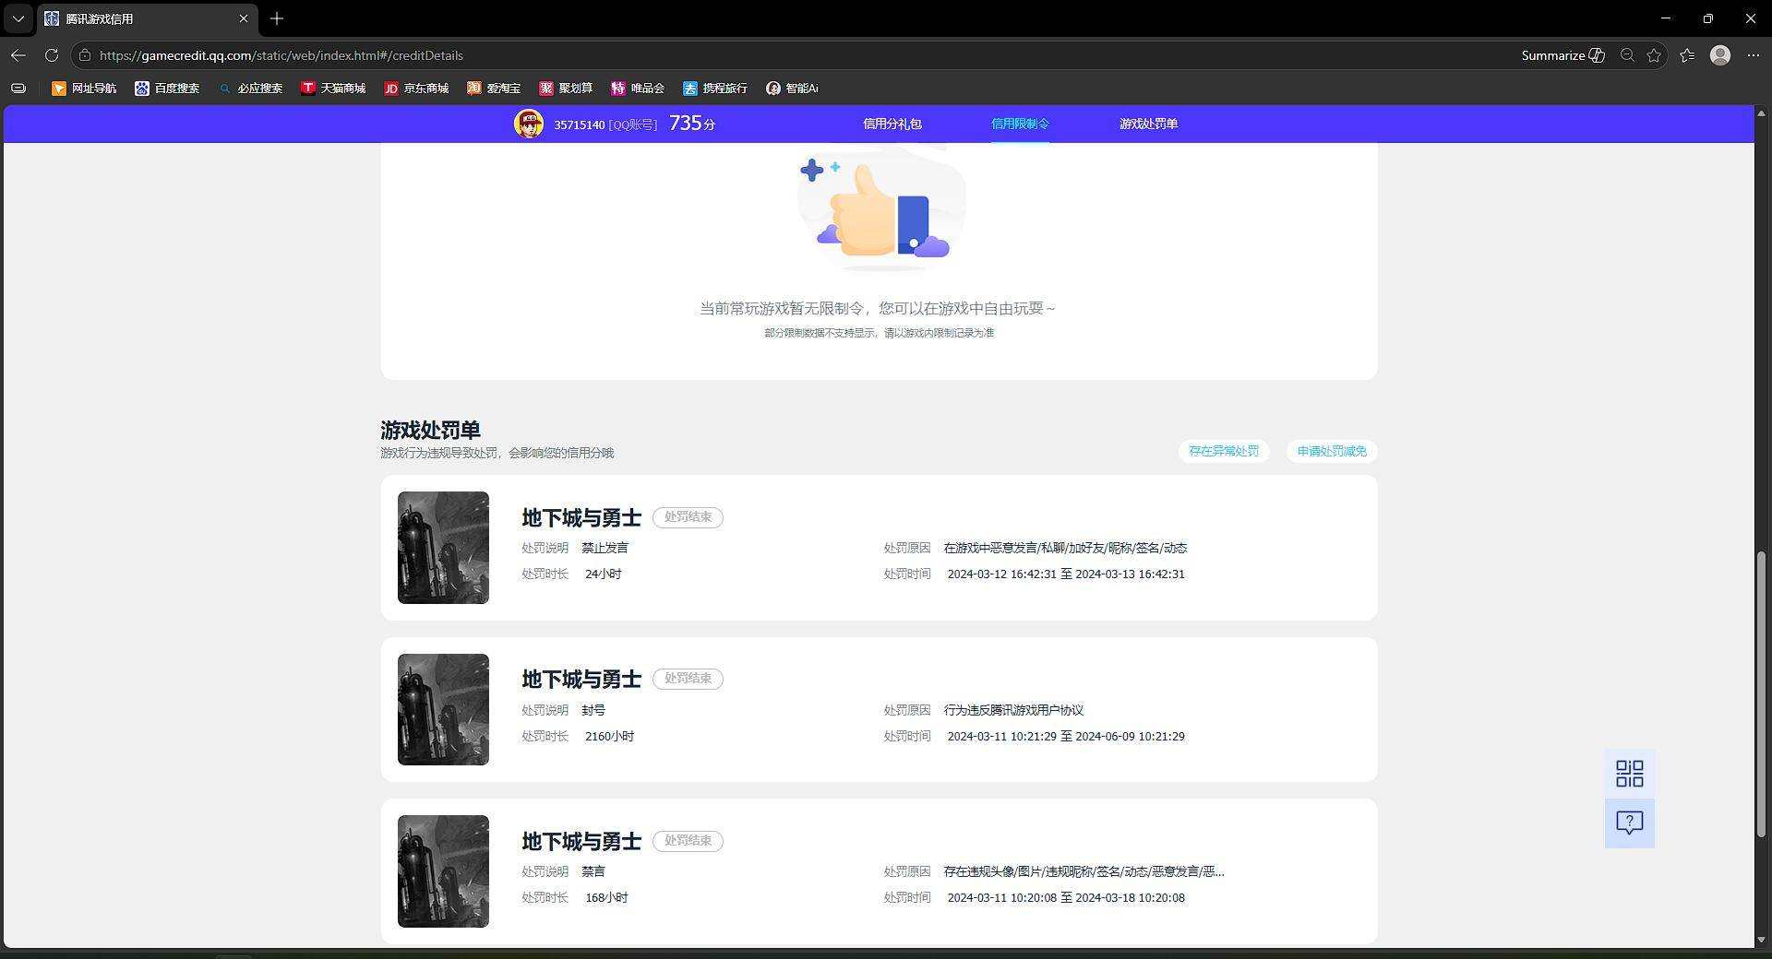Open a new browser tab
This screenshot has height=959, width=1772.
277,18
